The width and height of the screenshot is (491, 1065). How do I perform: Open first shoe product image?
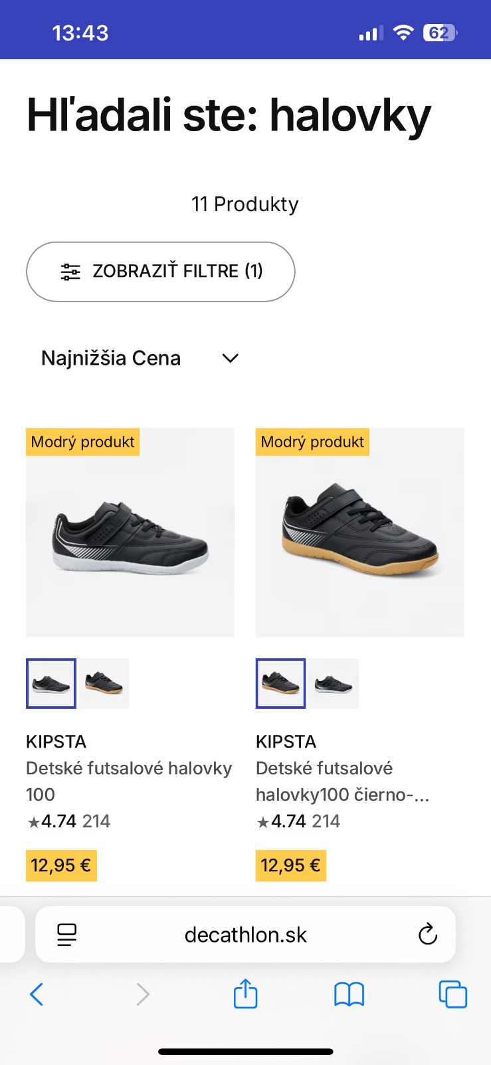point(130,532)
